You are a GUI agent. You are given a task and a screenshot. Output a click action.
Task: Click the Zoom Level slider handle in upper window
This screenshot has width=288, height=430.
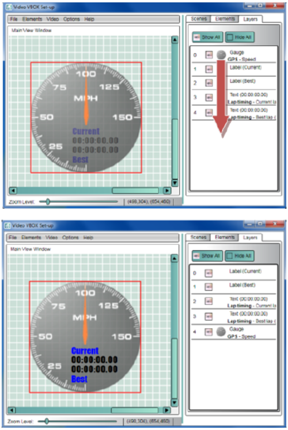coord(48,201)
